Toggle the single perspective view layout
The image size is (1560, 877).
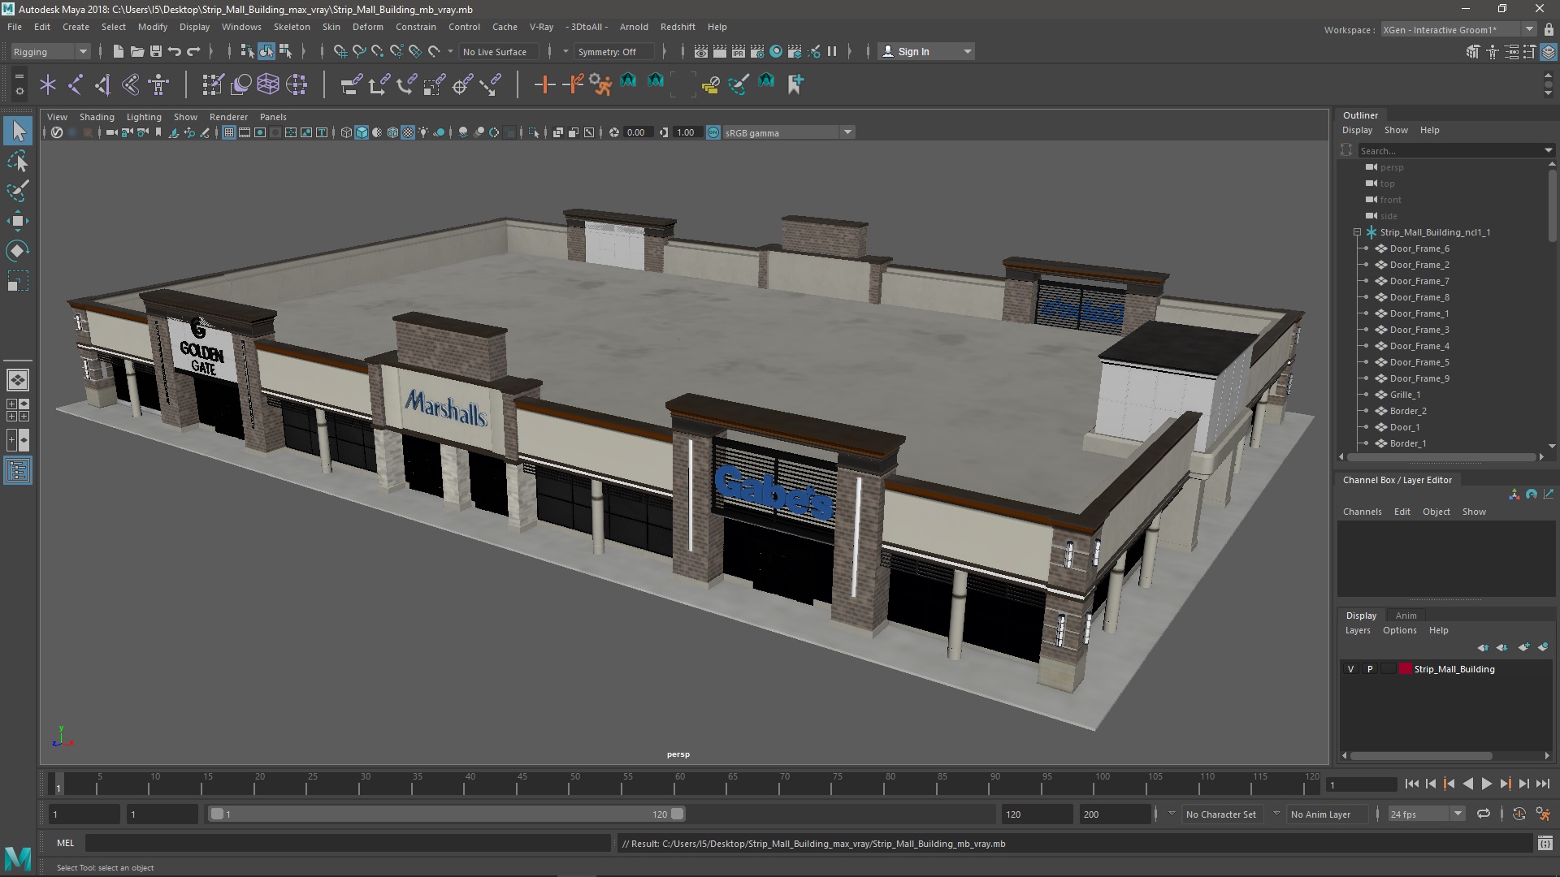click(x=18, y=379)
